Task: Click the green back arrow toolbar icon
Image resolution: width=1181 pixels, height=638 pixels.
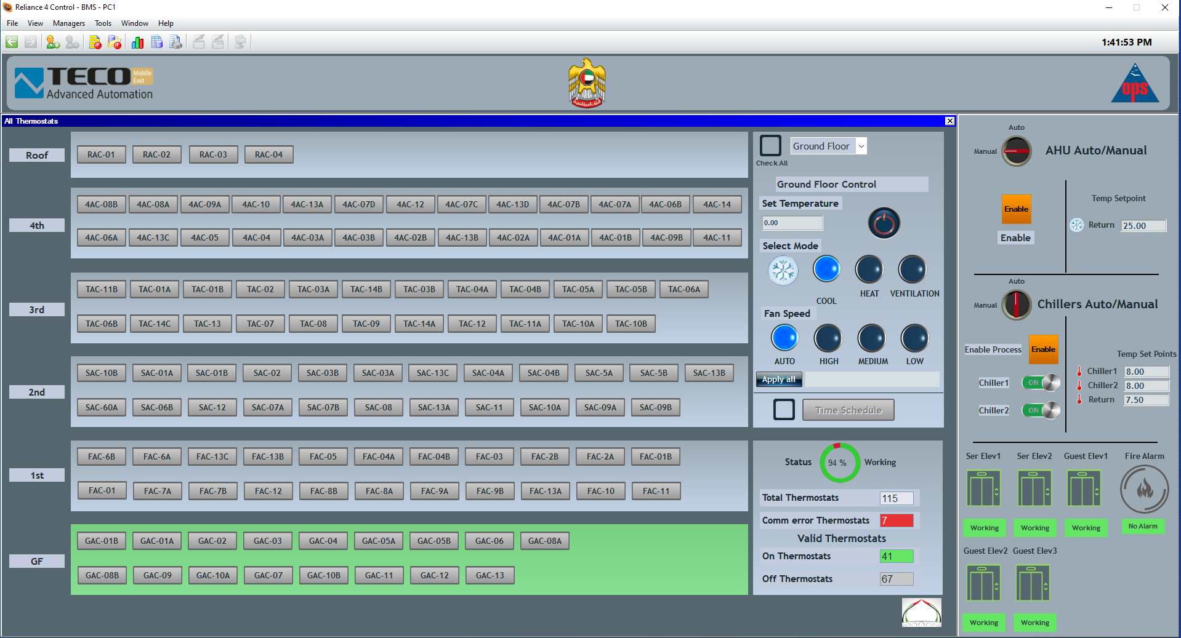Action: (x=12, y=42)
